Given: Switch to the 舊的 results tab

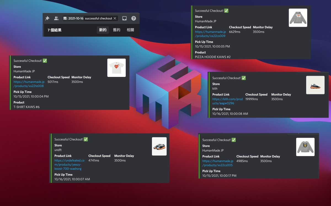Looking at the screenshot, I should [117, 30].
